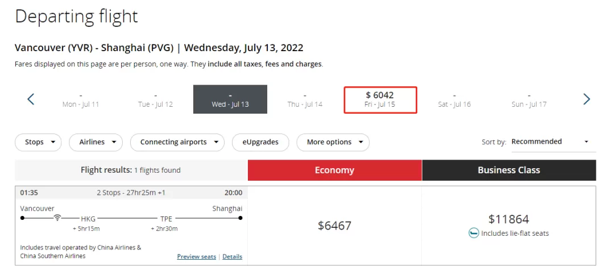This screenshot has width=614, height=275.
Task: Expand the Airlines filter dropdown
Action: [96, 143]
